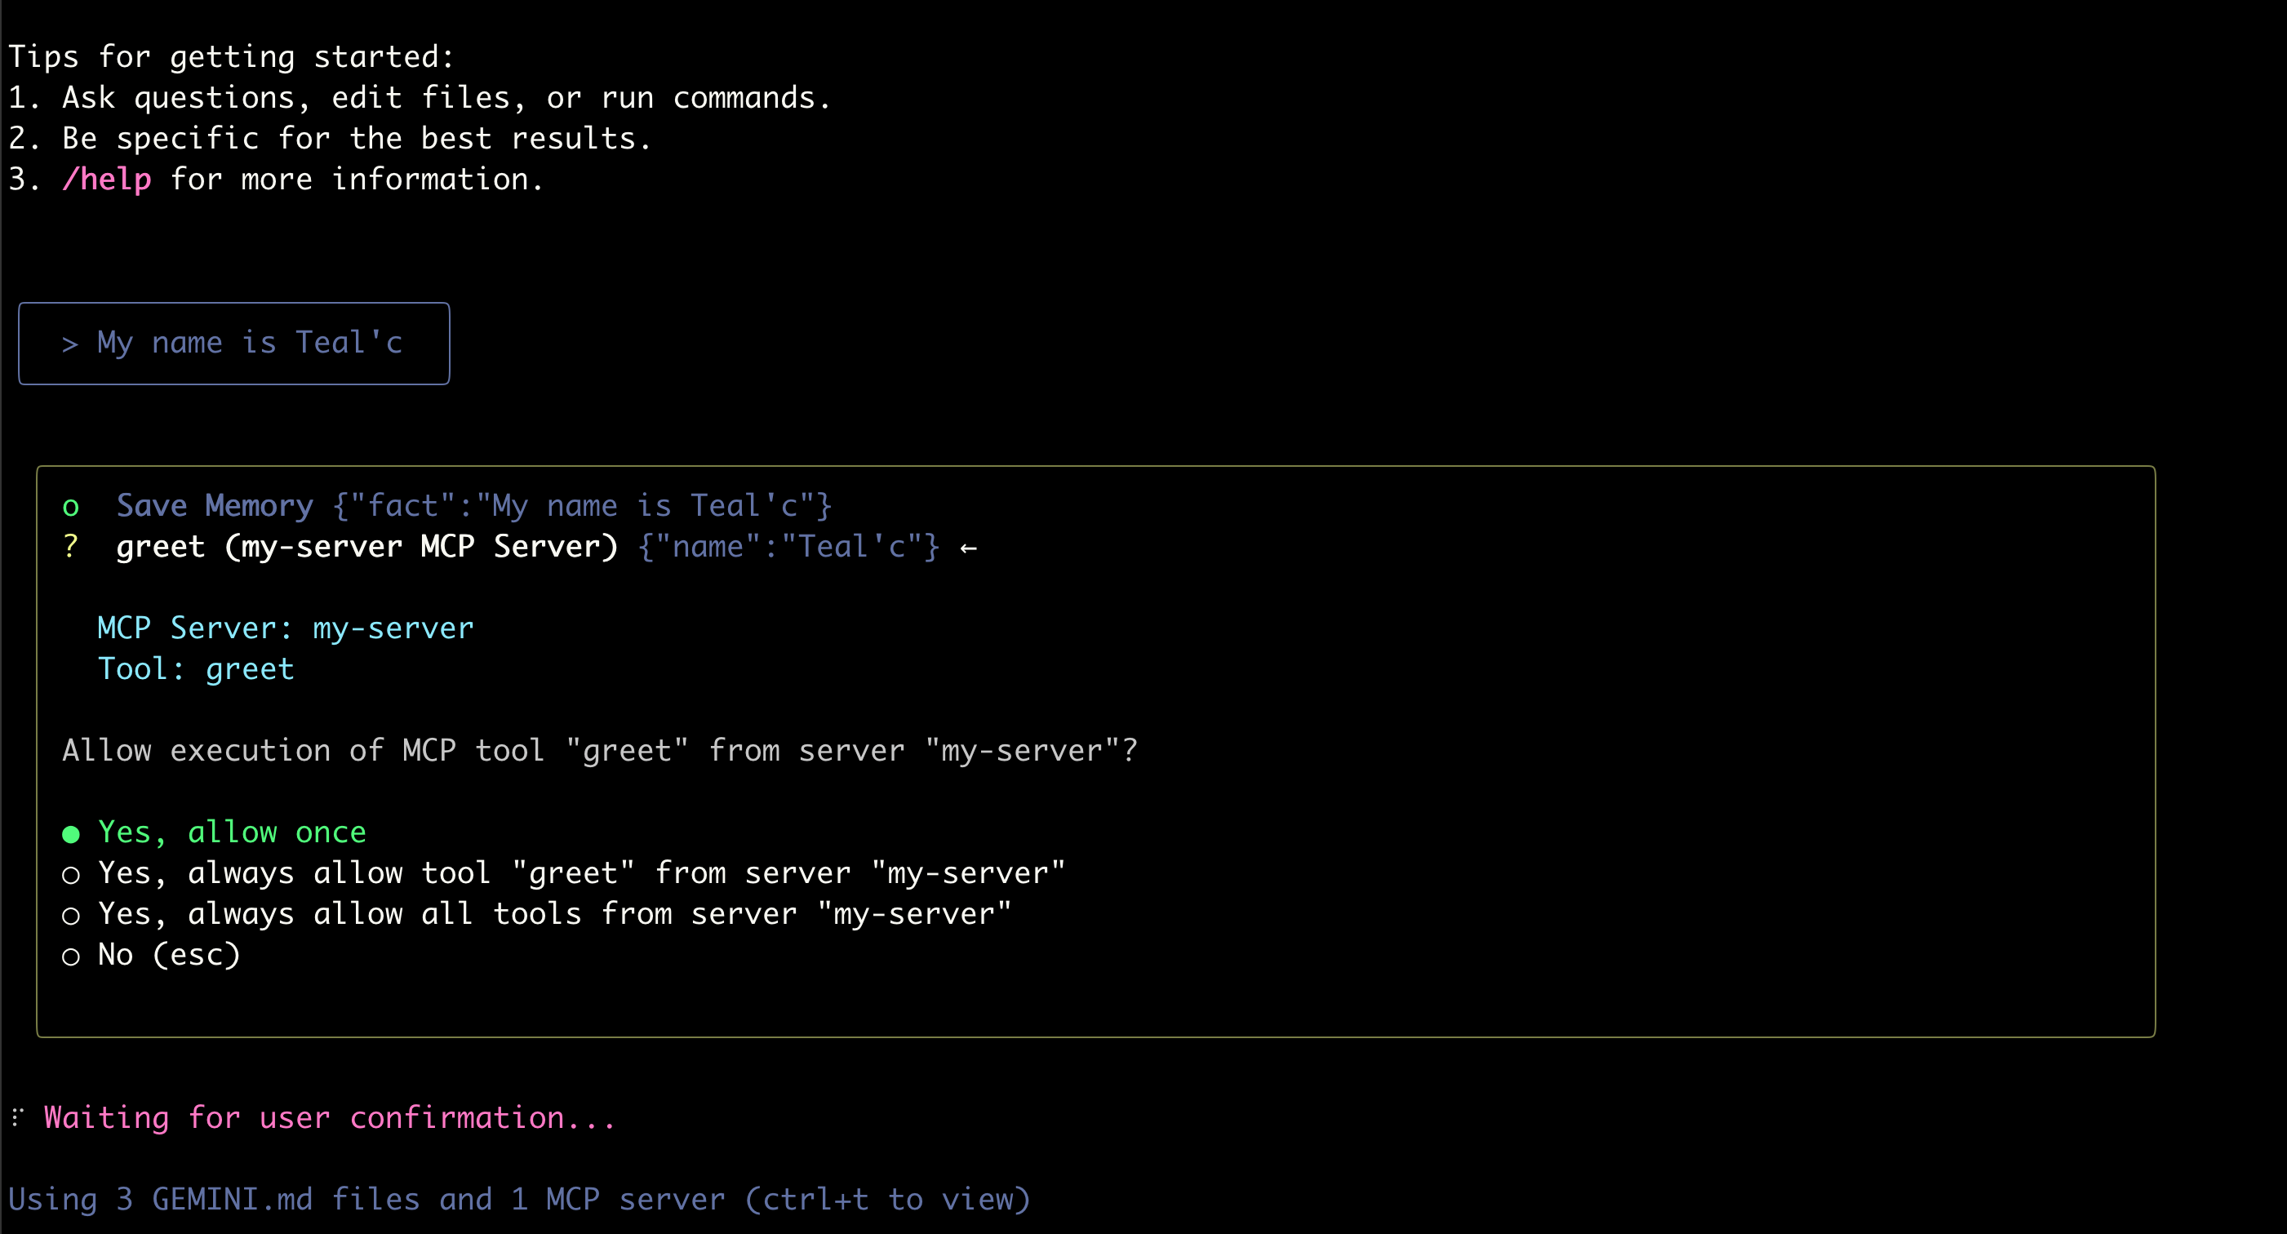The height and width of the screenshot is (1234, 2287).
Task: Click the "Allow execution of MCP tool" question text
Action: pos(599,751)
